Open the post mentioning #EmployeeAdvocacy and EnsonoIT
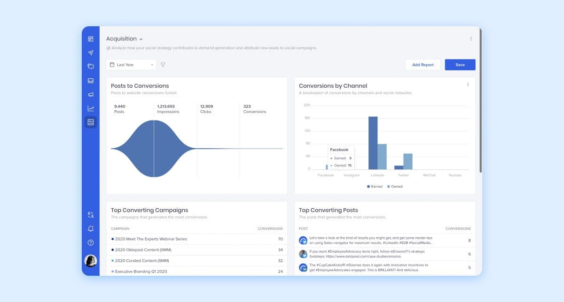 click(367, 254)
